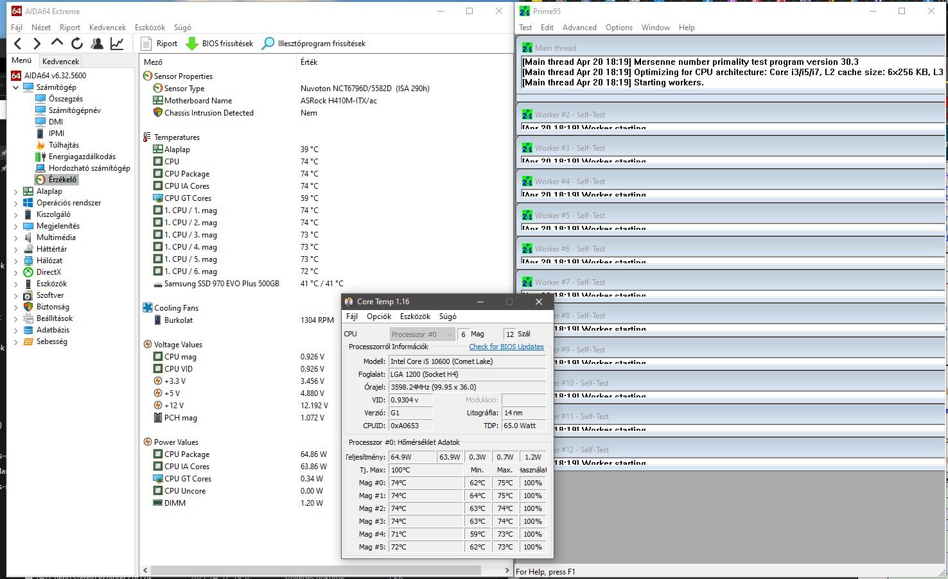Expand the Háttértár tree node

tap(16, 249)
